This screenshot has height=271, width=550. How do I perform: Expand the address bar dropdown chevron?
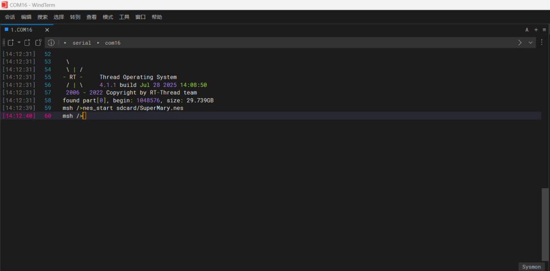[530, 43]
